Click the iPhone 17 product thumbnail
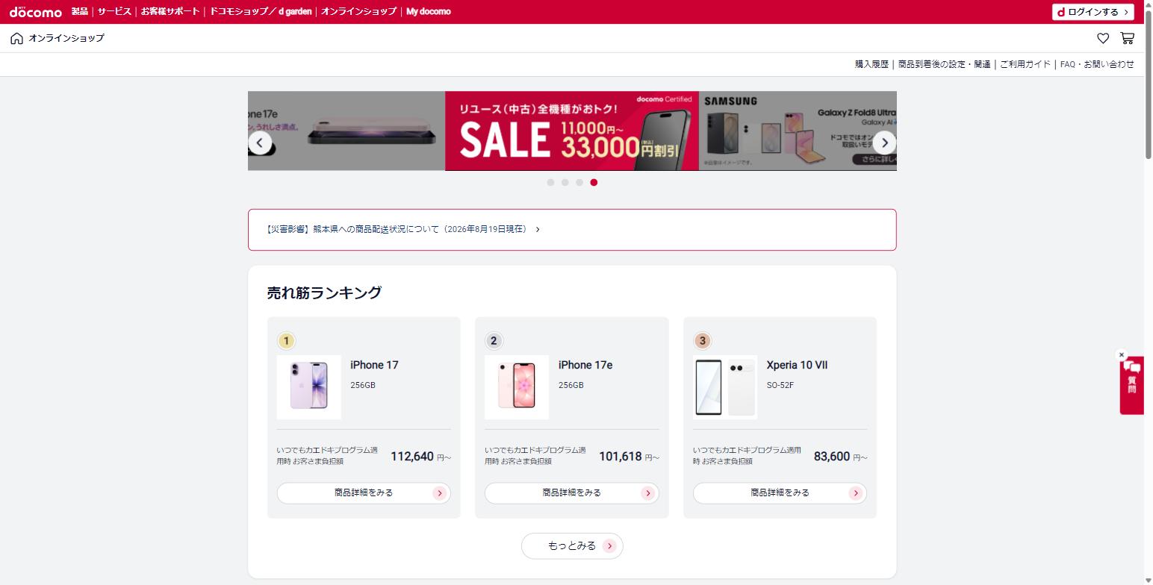This screenshot has height=585, width=1153. pos(309,387)
